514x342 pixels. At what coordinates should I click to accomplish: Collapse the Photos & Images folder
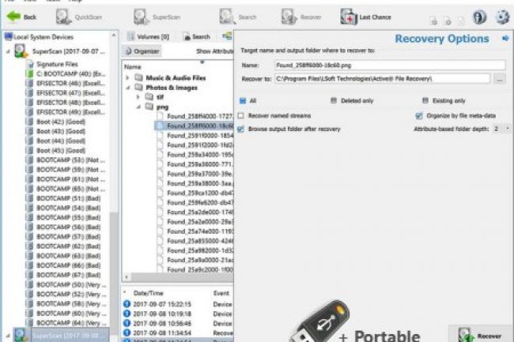tap(128, 88)
